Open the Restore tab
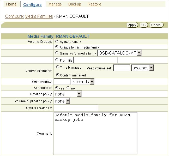This screenshot has height=156, width=169. (94, 4)
